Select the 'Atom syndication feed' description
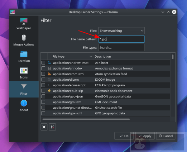This screenshot has height=152, width=187. 111,74
